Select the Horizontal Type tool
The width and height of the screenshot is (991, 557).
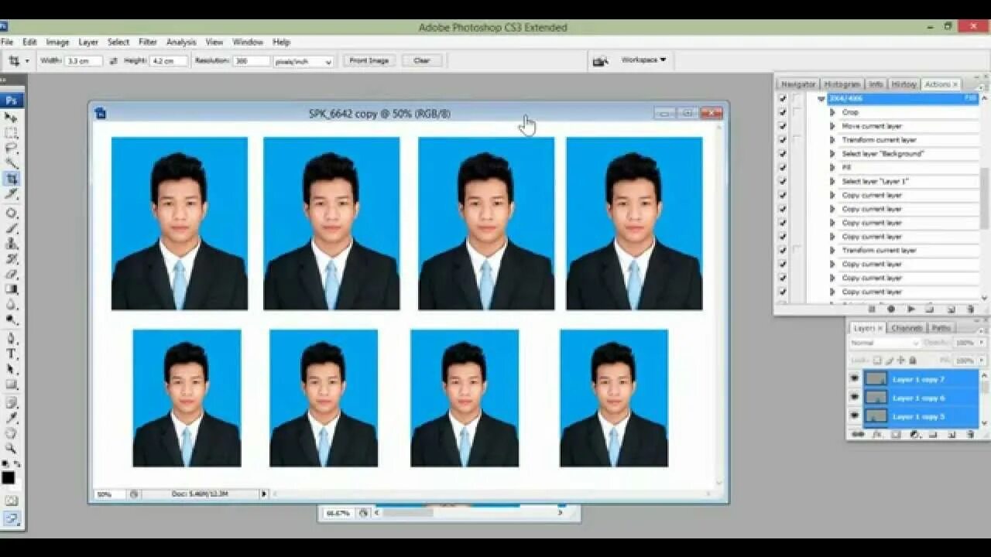11,354
